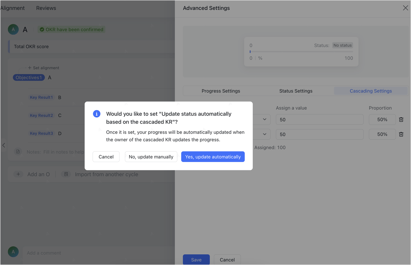This screenshot has height=265, width=411.
Task: Switch to Progress Settings tab
Action: (x=221, y=91)
